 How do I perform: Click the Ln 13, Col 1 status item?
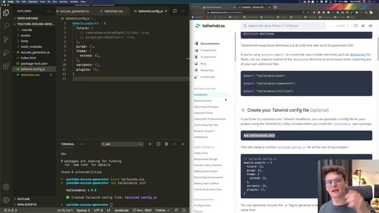65,211
